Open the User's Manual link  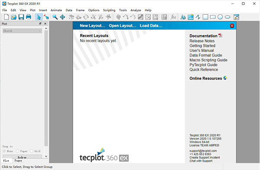201,50
